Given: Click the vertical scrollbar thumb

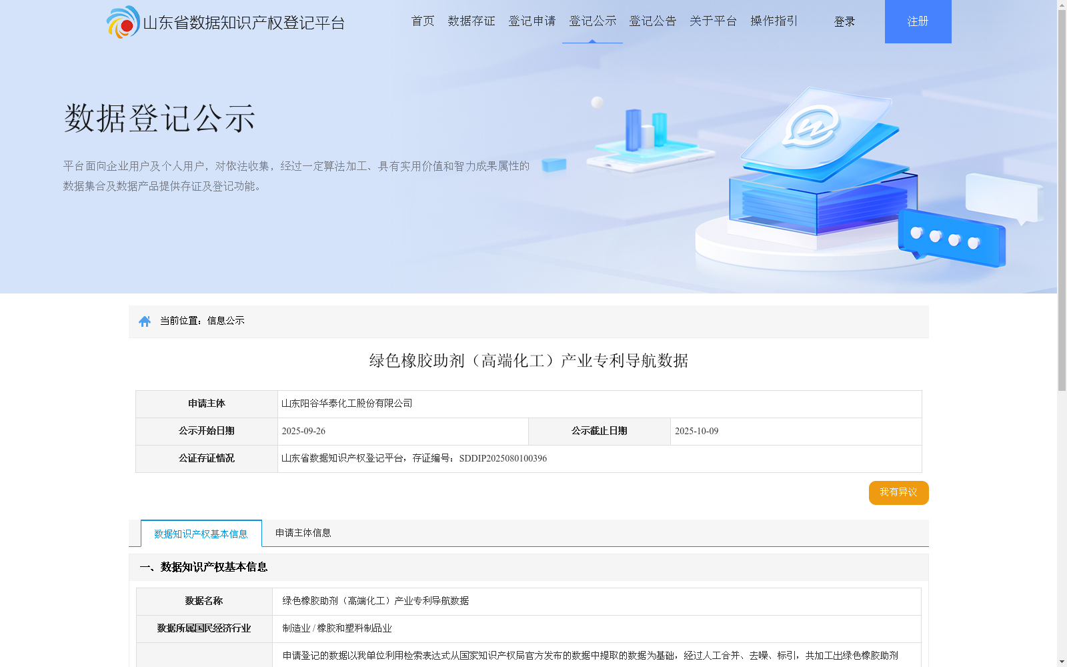Looking at the screenshot, I should tap(1062, 200).
